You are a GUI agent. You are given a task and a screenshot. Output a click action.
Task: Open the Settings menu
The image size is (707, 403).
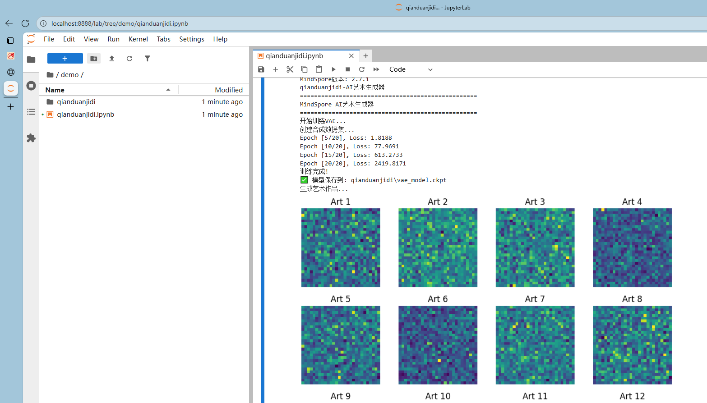191,39
